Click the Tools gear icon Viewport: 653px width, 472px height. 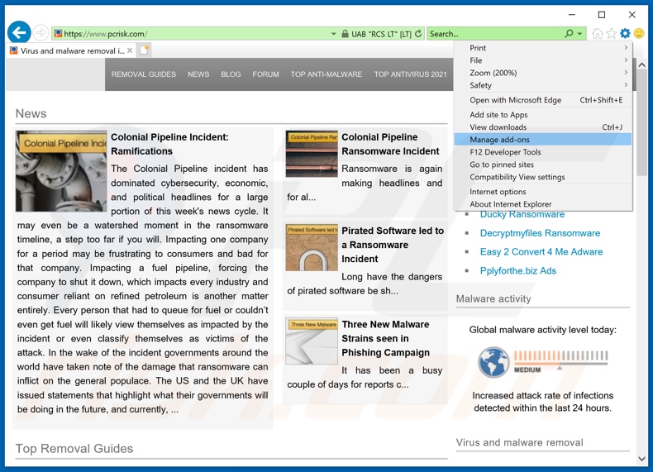pyautogui.click(x=625, y=34)
